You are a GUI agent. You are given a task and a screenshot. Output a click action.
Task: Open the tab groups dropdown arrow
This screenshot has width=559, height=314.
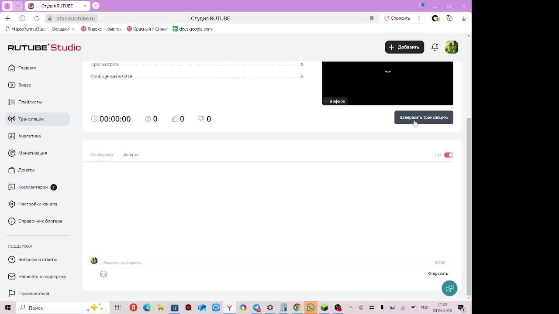click(x=17, y=6)
